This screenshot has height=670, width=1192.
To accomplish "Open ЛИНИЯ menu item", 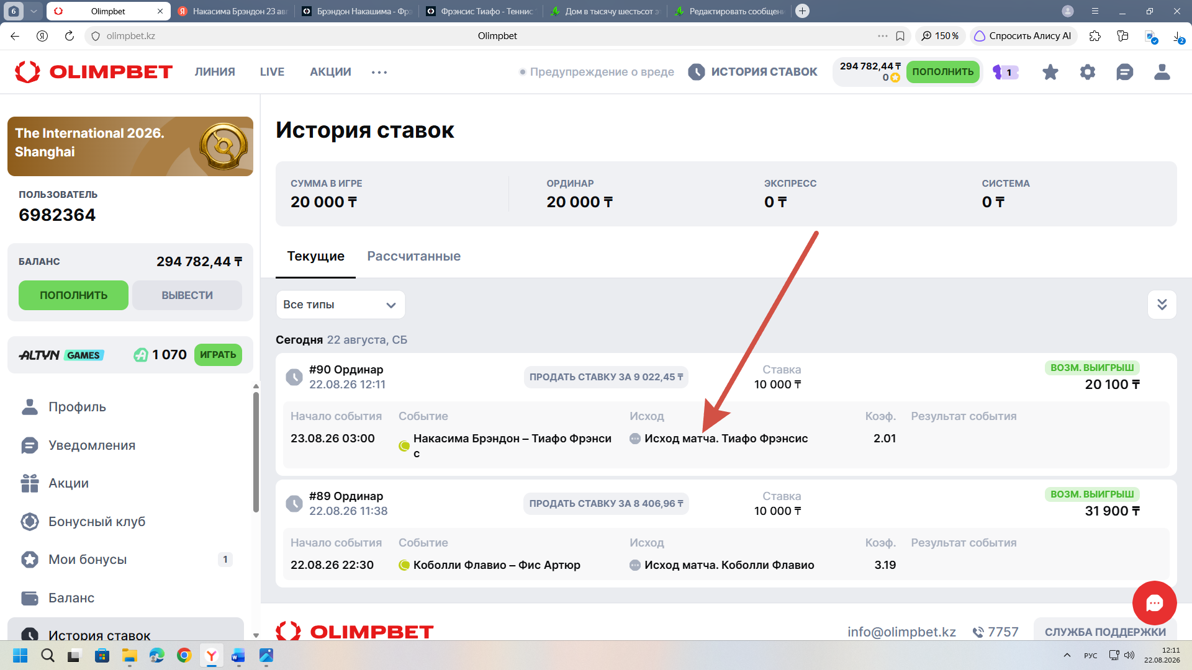I will tap(215, 72).
